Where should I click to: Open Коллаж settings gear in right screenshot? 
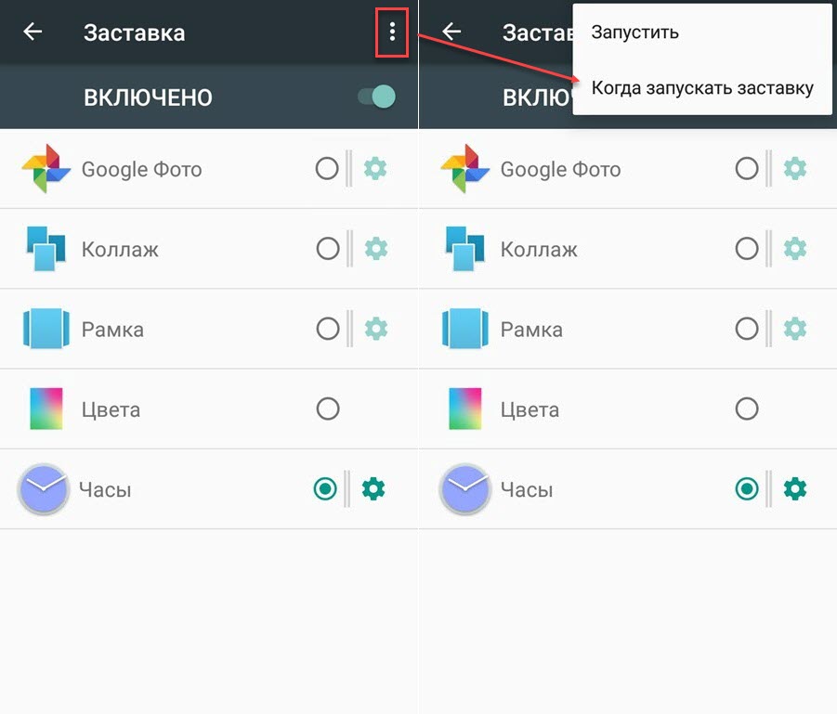[794, 249]
